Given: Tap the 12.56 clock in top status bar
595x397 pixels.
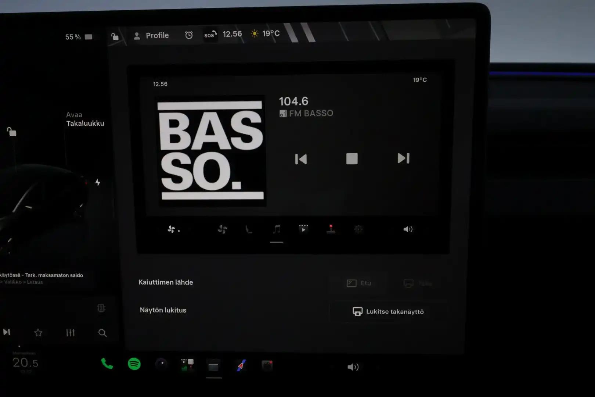Looking at the screenshot, I should (x=232, y=34).
